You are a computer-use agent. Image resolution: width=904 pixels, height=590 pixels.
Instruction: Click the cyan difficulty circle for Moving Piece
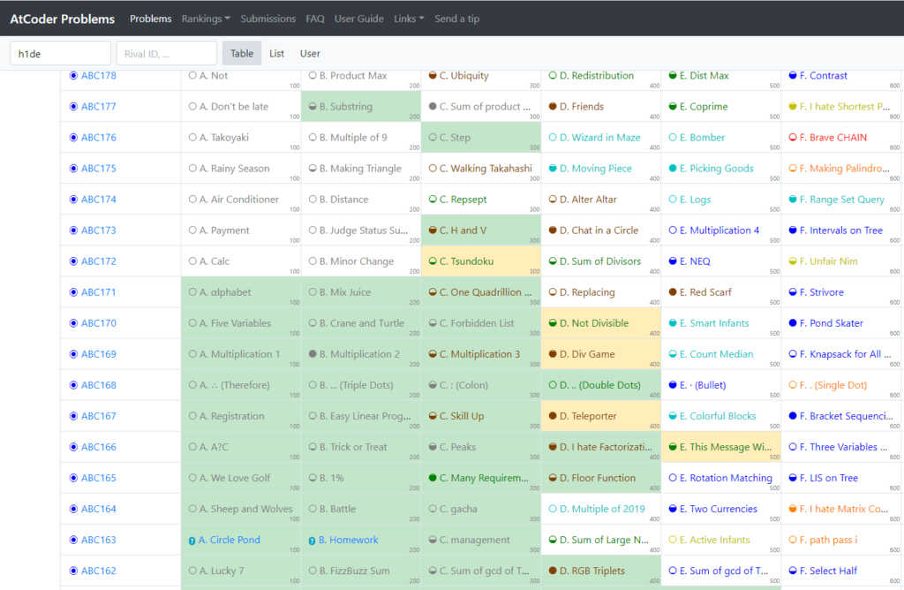[553, 169]
